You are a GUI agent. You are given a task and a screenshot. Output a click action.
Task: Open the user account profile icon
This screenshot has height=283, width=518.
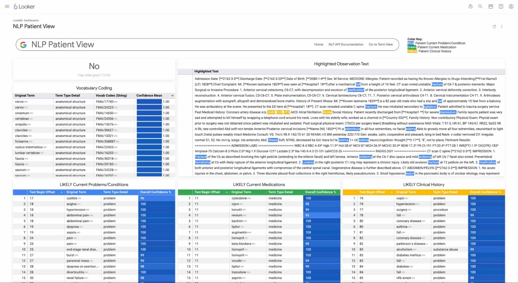pyautogui.click(x=511, y=6)
